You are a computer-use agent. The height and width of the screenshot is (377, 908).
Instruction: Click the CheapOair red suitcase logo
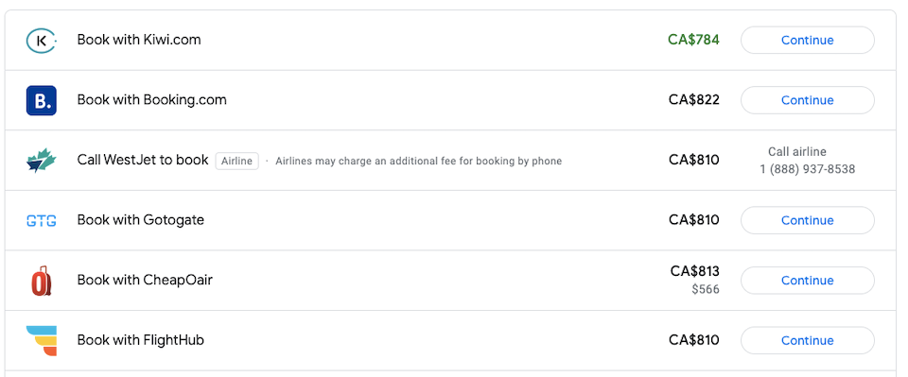click(41, 281)
